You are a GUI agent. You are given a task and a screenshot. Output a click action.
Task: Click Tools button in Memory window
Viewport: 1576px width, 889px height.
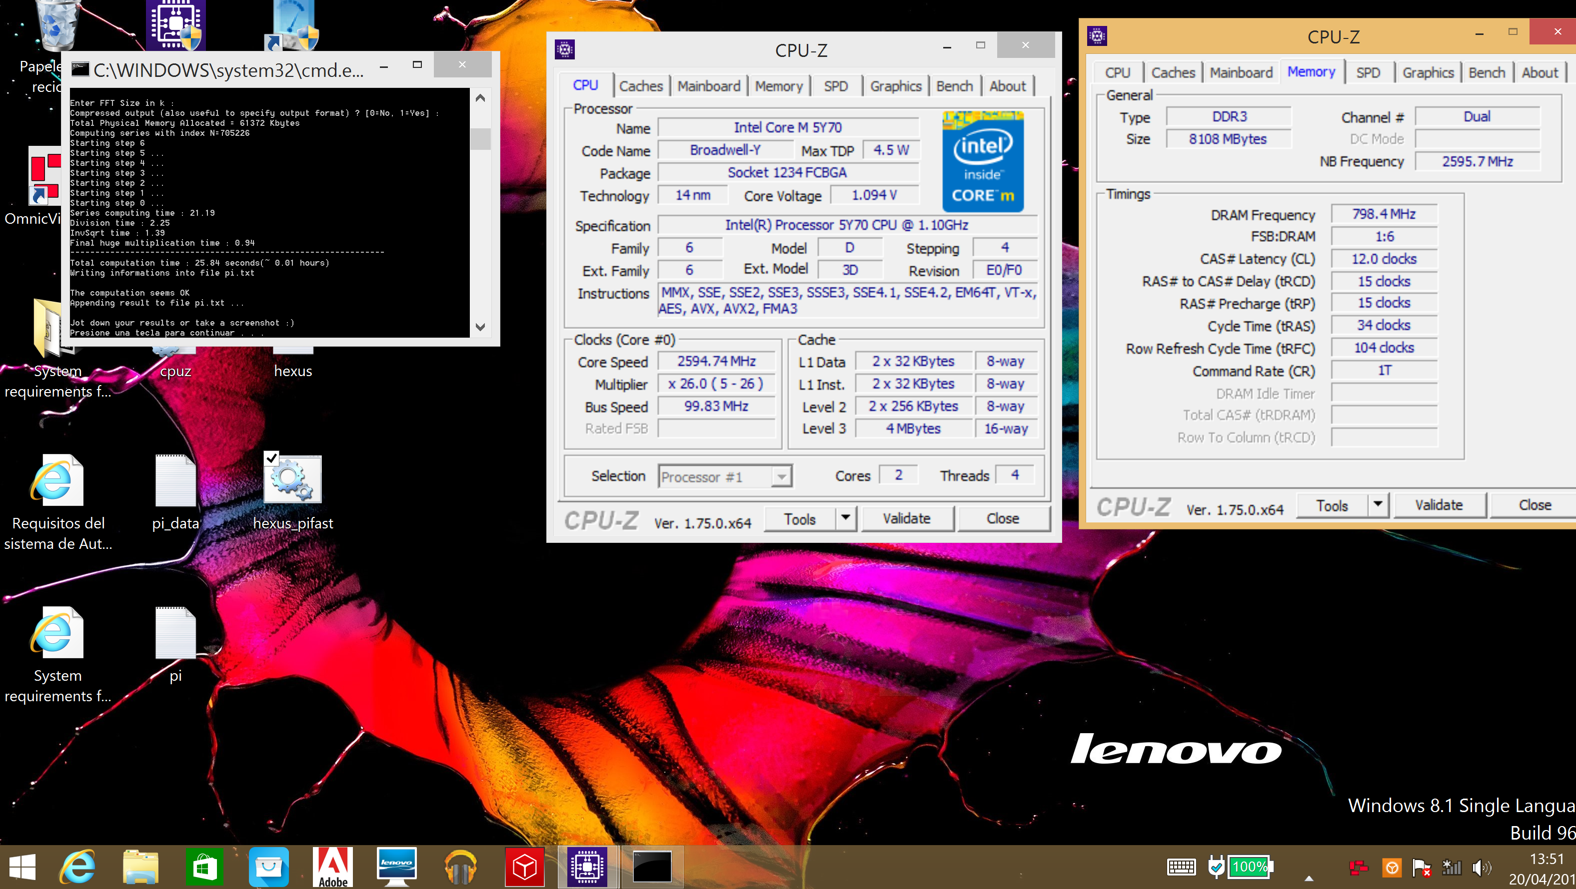[x=1332, y=505]
